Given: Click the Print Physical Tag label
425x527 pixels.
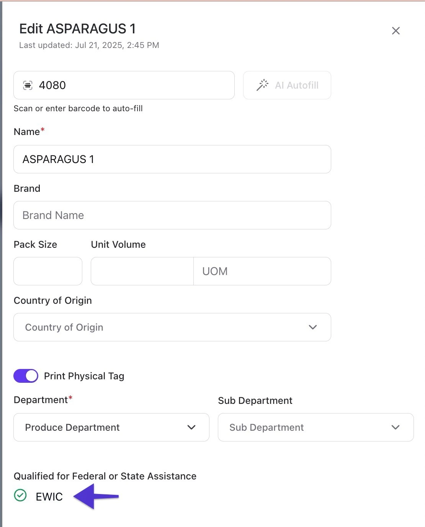Looking at the screenshot, I should 84,376.
